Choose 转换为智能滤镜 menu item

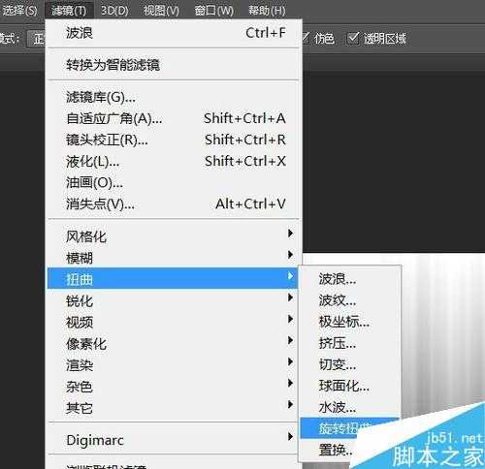173,65
